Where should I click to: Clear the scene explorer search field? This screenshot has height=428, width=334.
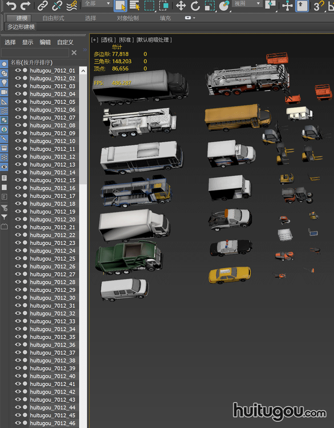pyautogui.click(x=74, y=53)
